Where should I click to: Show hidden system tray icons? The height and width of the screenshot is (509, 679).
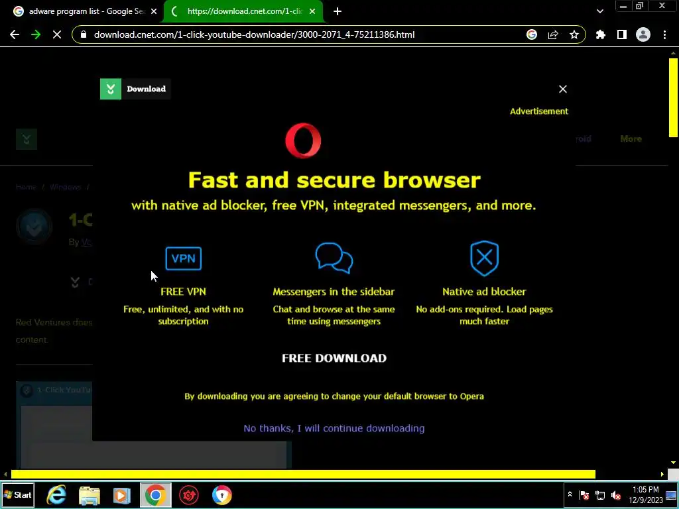(570, 494)
